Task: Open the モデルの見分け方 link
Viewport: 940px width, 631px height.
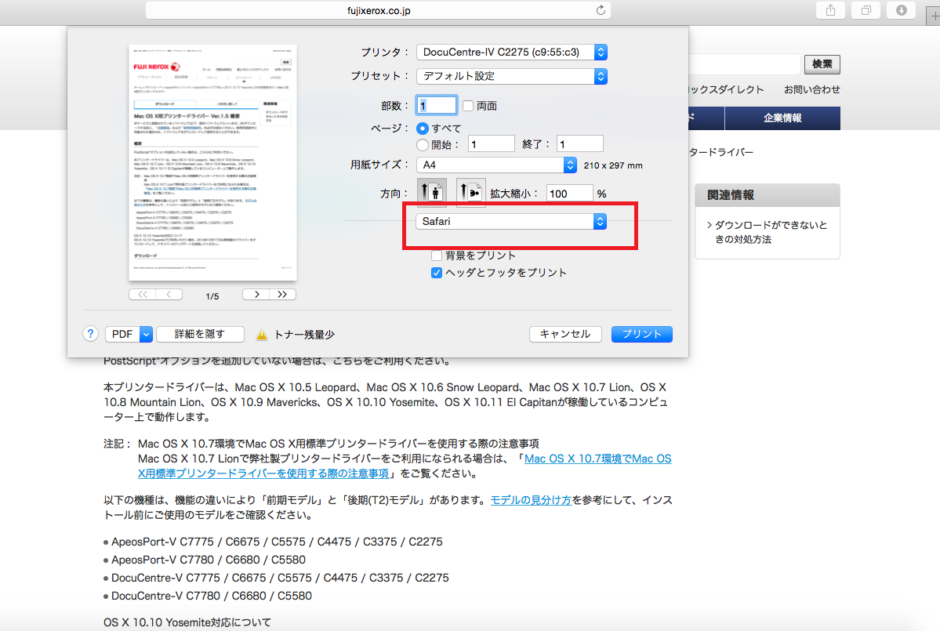Action: 531,500
